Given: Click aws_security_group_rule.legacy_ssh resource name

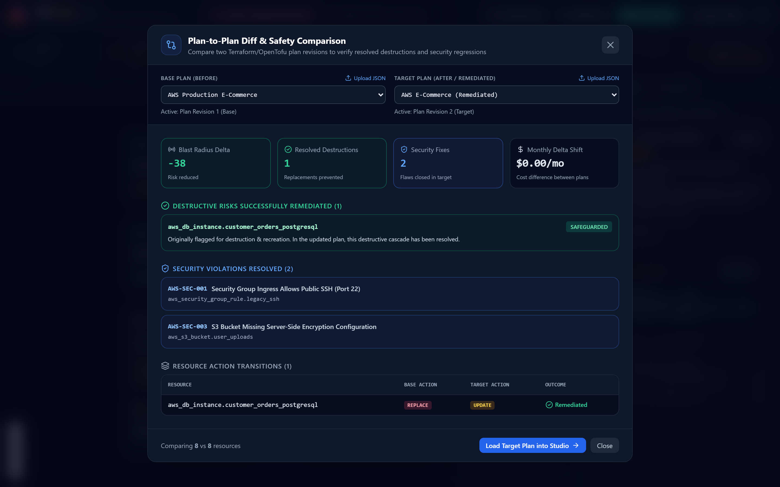Looking at the screenshot, I should pyautogui.click(x=223, y=299).
